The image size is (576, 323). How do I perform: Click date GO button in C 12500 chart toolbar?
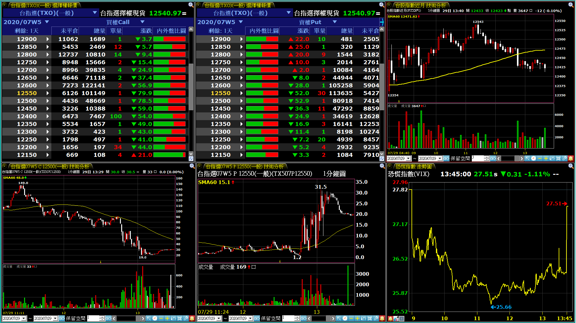pyautogui.click(x=62, y=318)
